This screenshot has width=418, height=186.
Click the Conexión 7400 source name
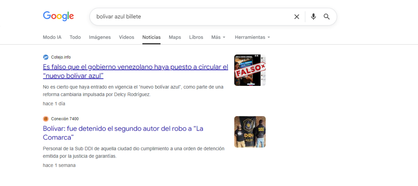click(x=65, y=119)
